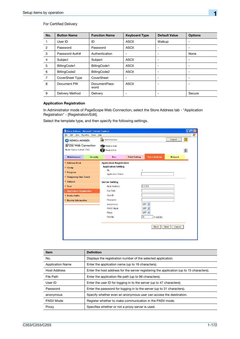Click the PageScope Web Connection logo
The image size is (240, 339).
[80, 145]
